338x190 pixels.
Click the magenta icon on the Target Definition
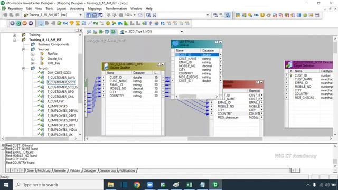289,64
